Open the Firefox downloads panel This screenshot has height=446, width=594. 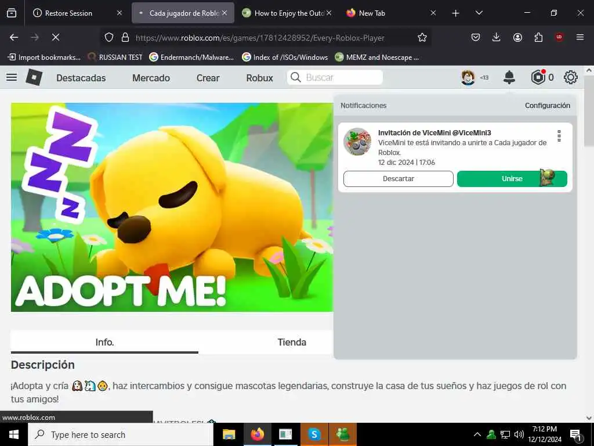click(497, 37)
